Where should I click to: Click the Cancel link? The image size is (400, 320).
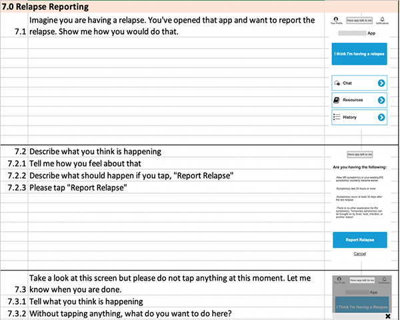pos(360,254)
